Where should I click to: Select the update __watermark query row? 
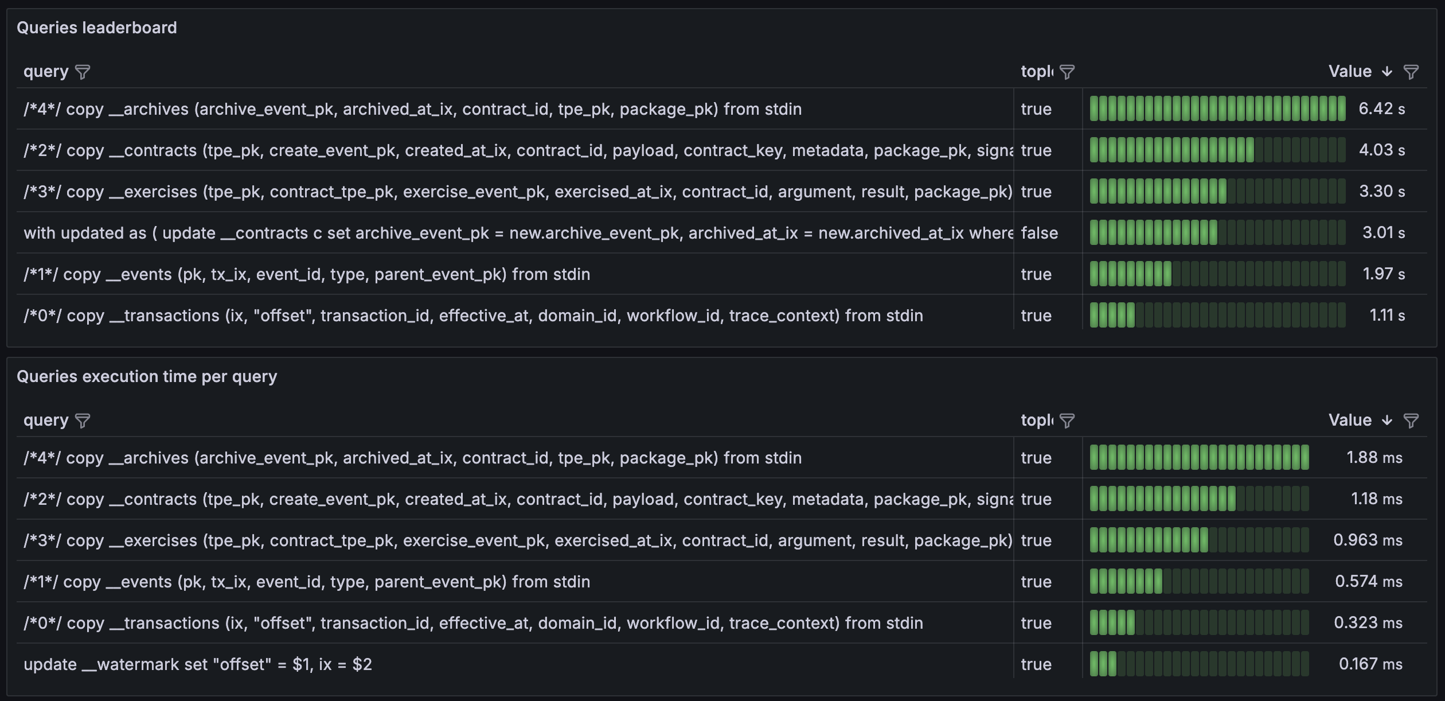coord(198,664)
